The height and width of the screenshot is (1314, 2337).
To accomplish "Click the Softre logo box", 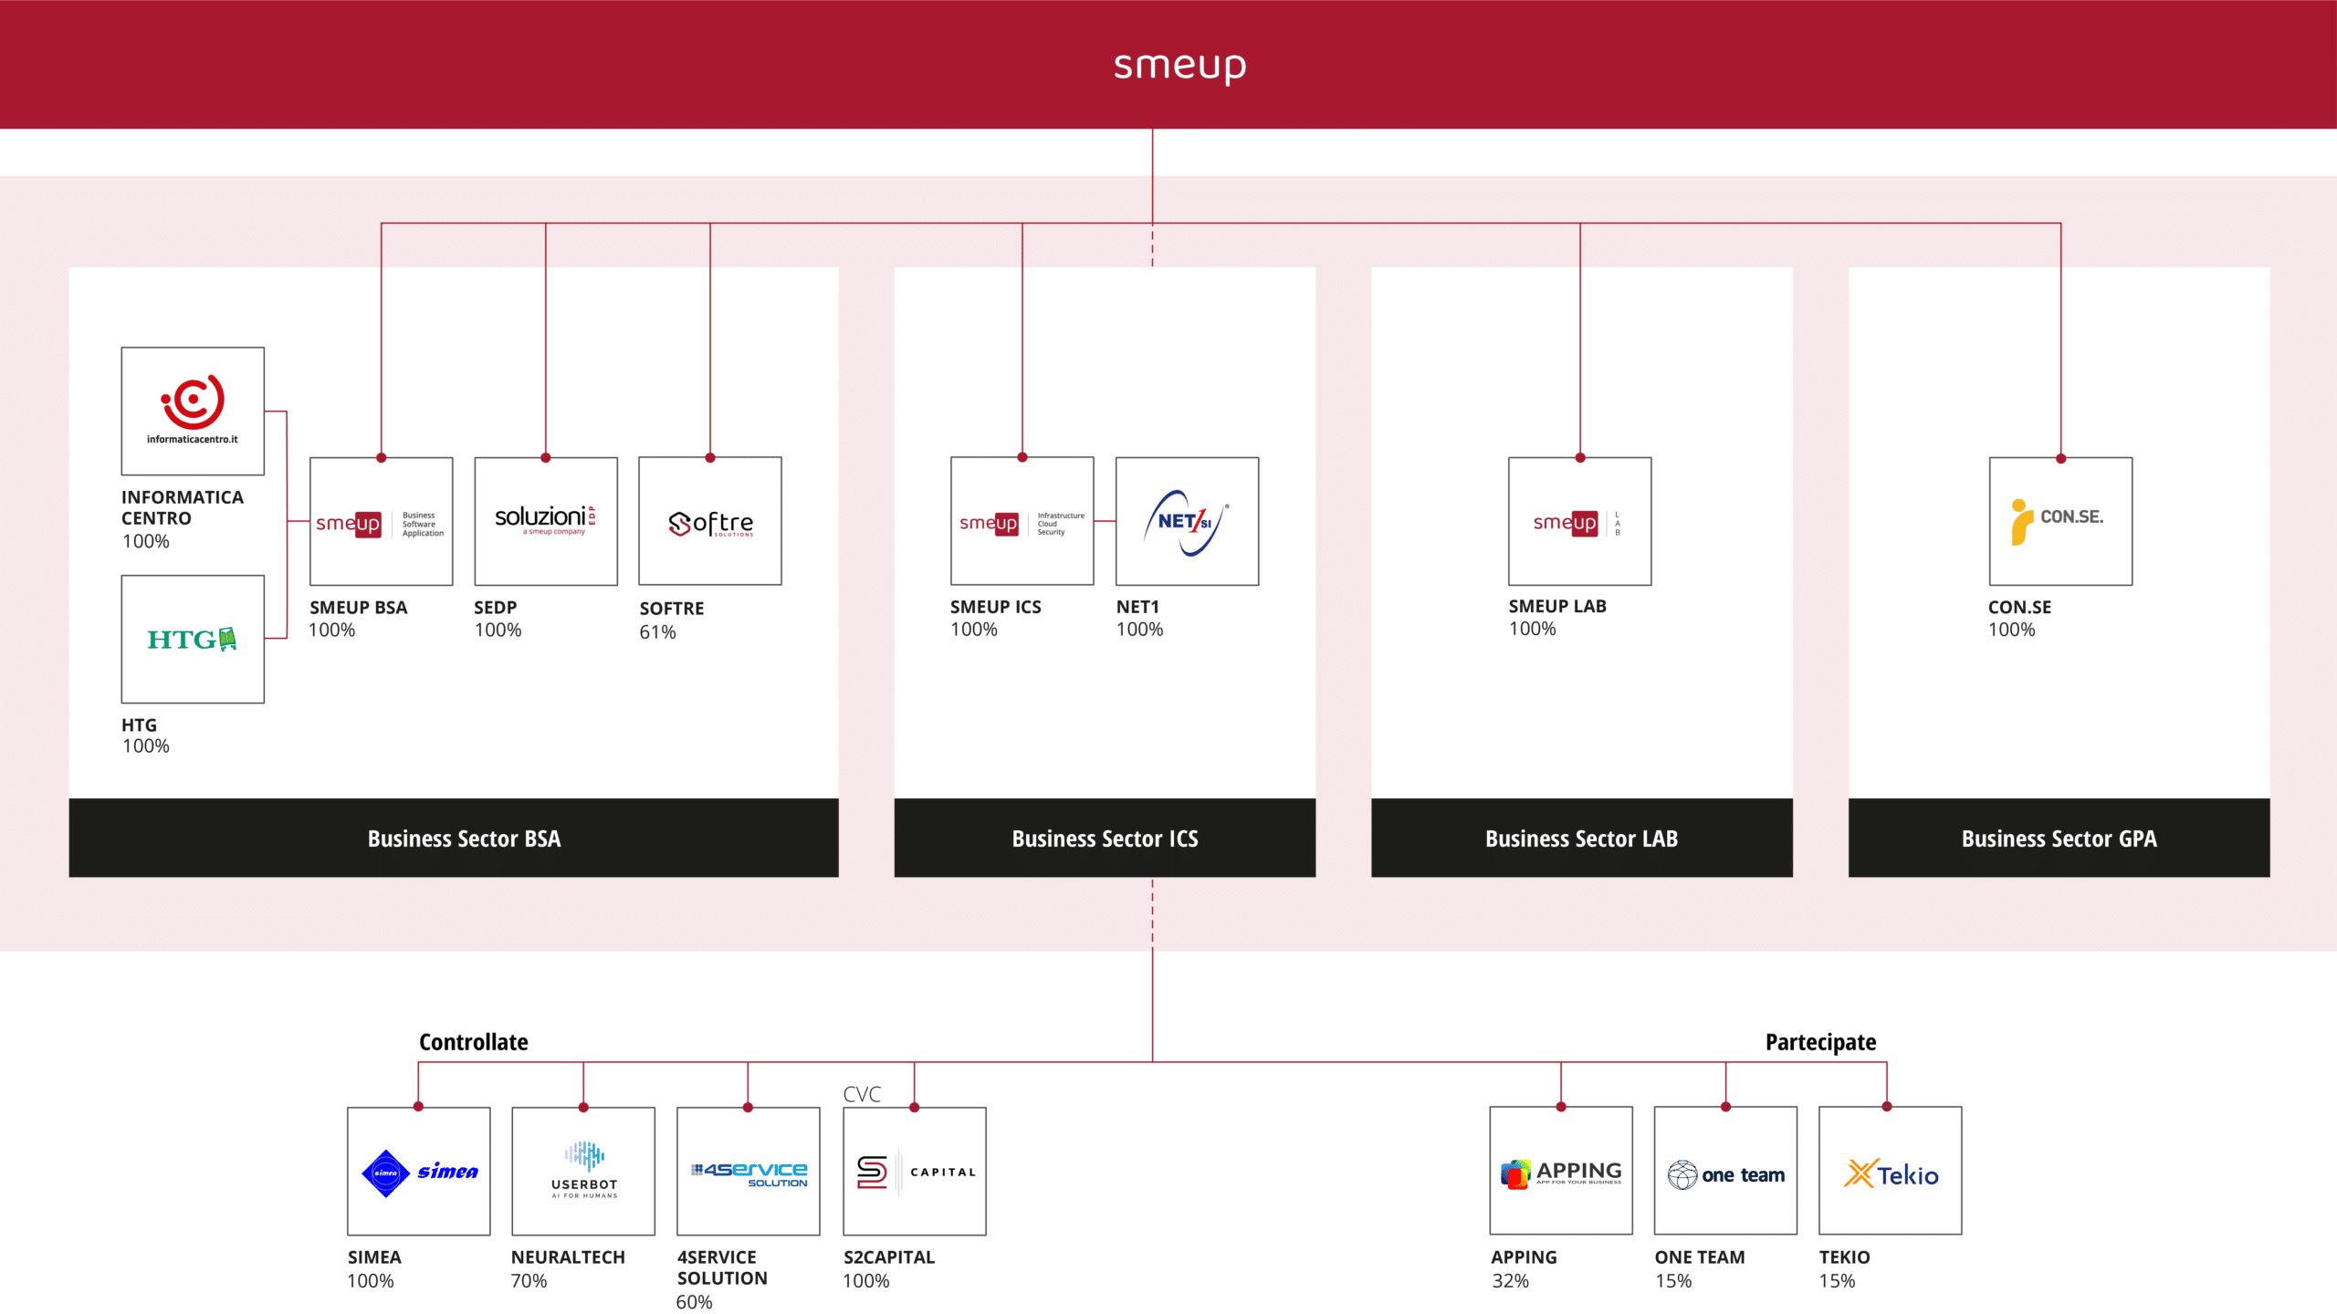I will [710, 521].
